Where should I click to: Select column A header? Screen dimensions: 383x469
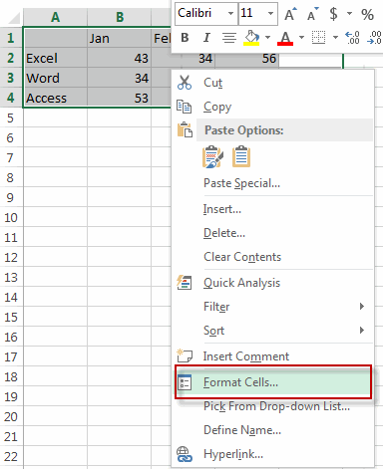pyautogui.click(x=55, y=17)
